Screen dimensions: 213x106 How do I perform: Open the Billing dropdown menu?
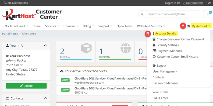pos(88,26)
